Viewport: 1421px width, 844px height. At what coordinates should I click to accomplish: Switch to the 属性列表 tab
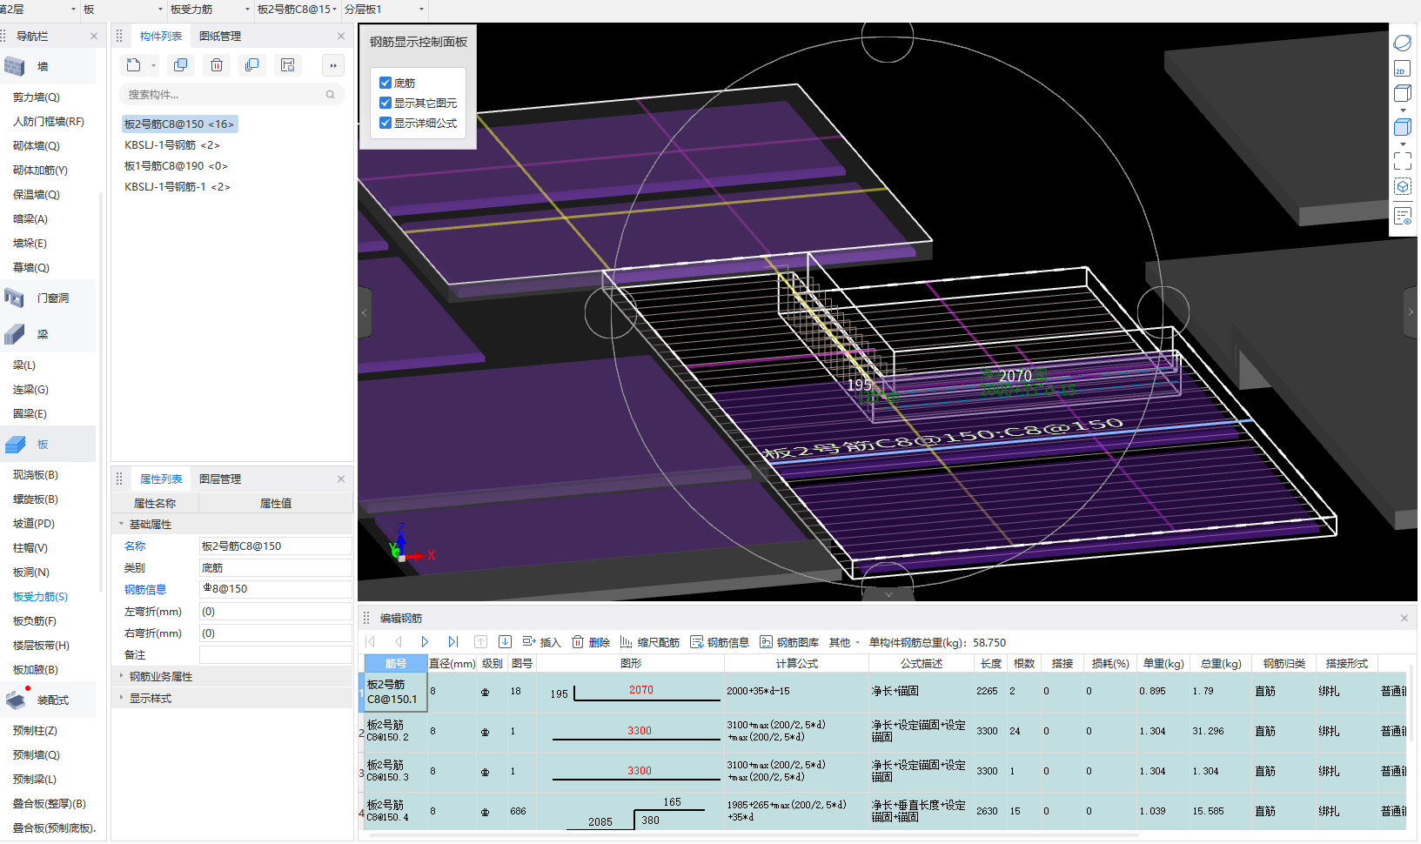point(161,479)
